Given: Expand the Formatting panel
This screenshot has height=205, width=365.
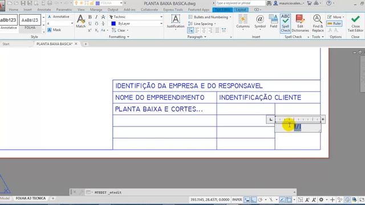Looking at the screenshot, I should coord(119,36).
